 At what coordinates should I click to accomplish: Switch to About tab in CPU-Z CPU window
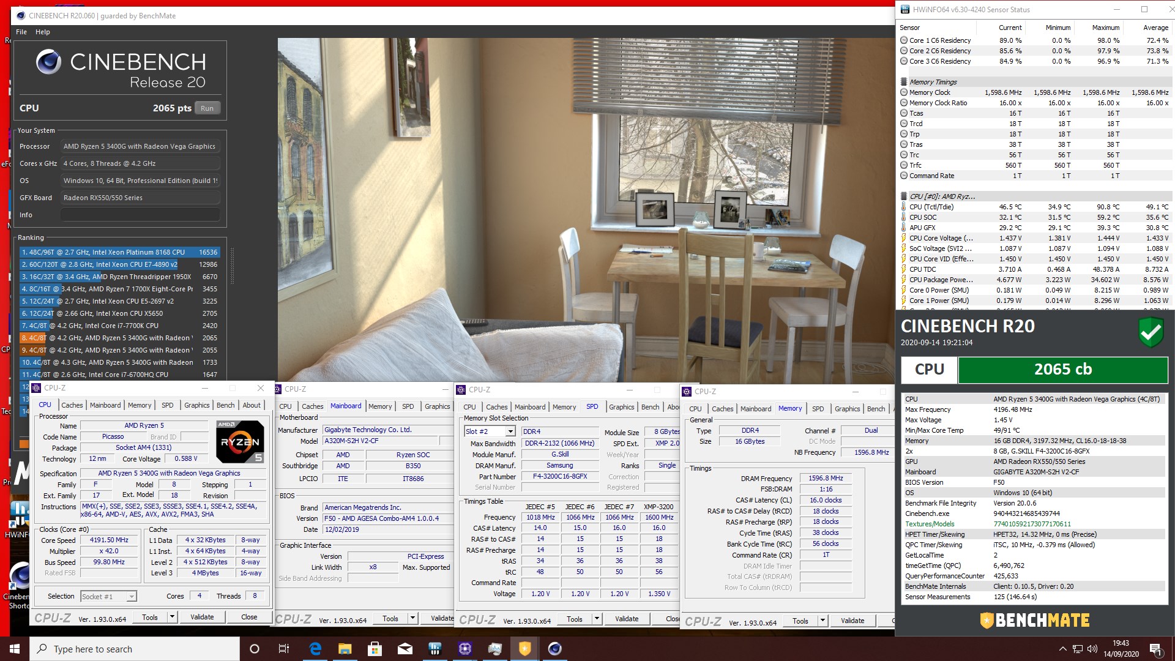tap(252, 405)
